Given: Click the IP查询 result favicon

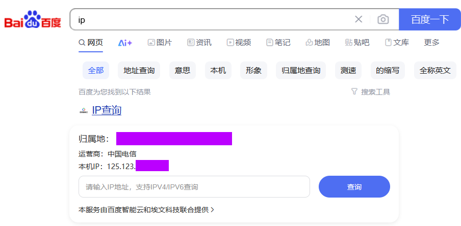Looking at the screenshot, I should [84, 111].
